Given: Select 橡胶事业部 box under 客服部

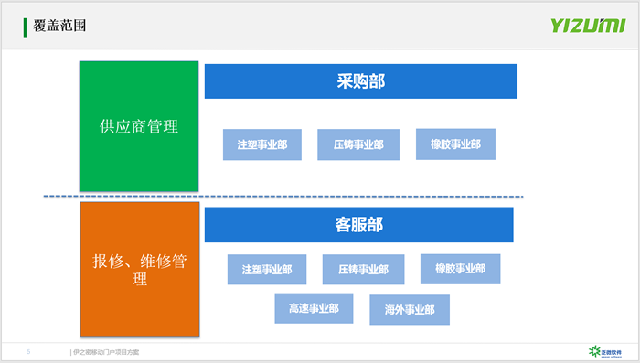Looking at the screenshot, I should (x=461, y=269).
